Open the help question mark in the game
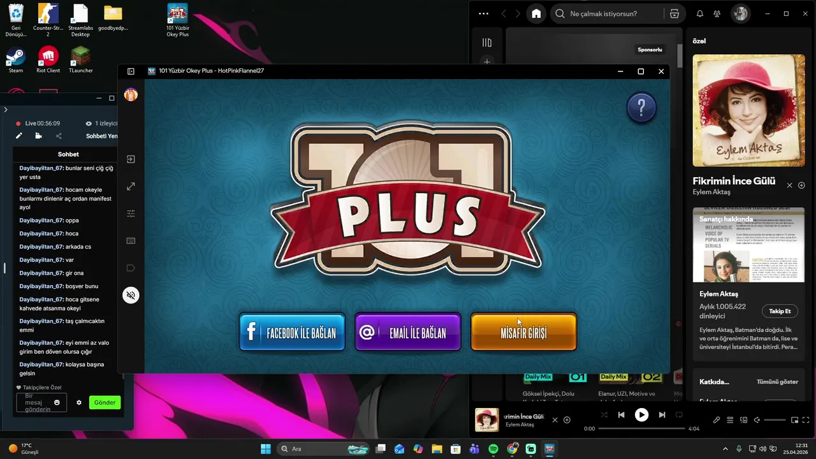The height and width of the screenshot is (459, 816). [x=641, y=108]
